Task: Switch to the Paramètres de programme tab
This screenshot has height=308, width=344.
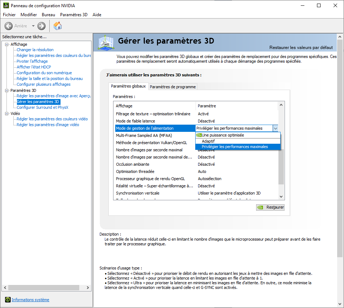Action: pyautogui.click(x=173, y=87)
